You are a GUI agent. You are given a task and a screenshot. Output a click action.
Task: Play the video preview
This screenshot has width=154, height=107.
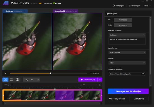[5, 73]
